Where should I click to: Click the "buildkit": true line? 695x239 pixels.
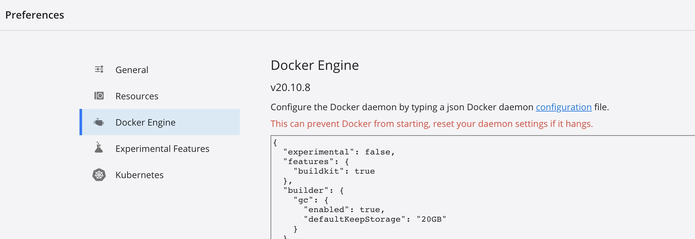pos(334,171)
